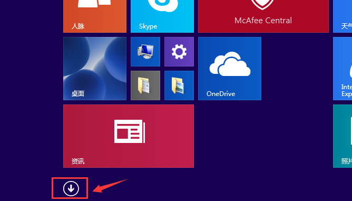Open the Photos (照片) tile
The image size is (352, 201).
coord(343,136)
